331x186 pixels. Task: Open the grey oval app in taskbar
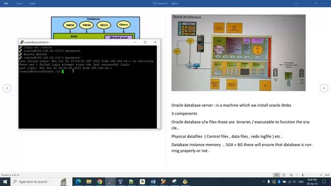[174, 181]
